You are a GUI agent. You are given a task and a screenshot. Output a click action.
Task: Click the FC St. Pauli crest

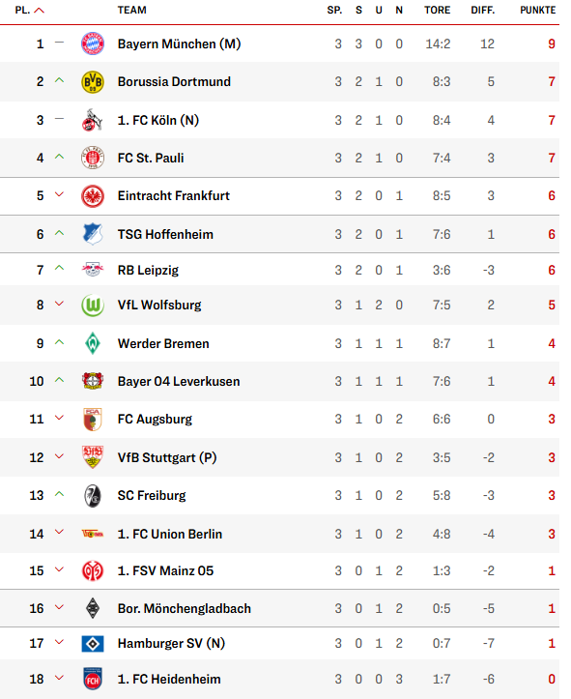tap(93, 158)
